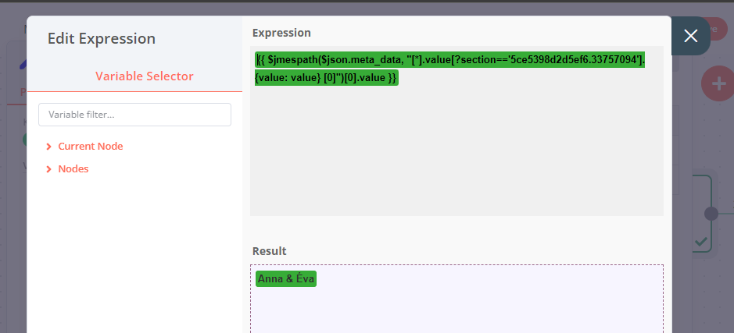Select the Nodes tree entry label
Screen dimensions: 734x333
pos(73,169)
